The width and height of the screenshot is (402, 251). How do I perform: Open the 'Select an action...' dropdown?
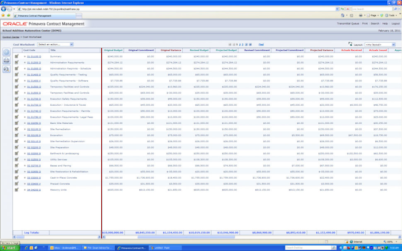point(55,45)
